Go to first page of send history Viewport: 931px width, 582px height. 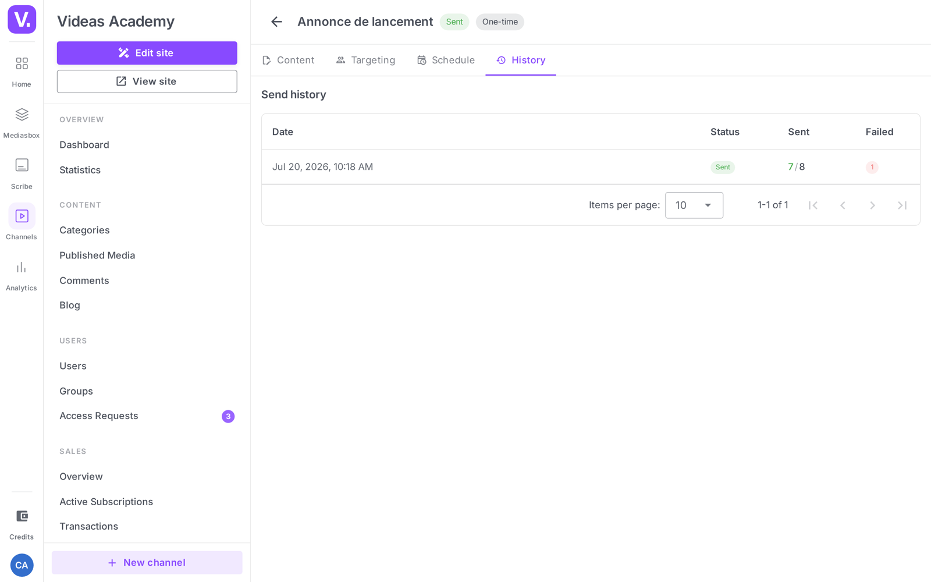813,205
